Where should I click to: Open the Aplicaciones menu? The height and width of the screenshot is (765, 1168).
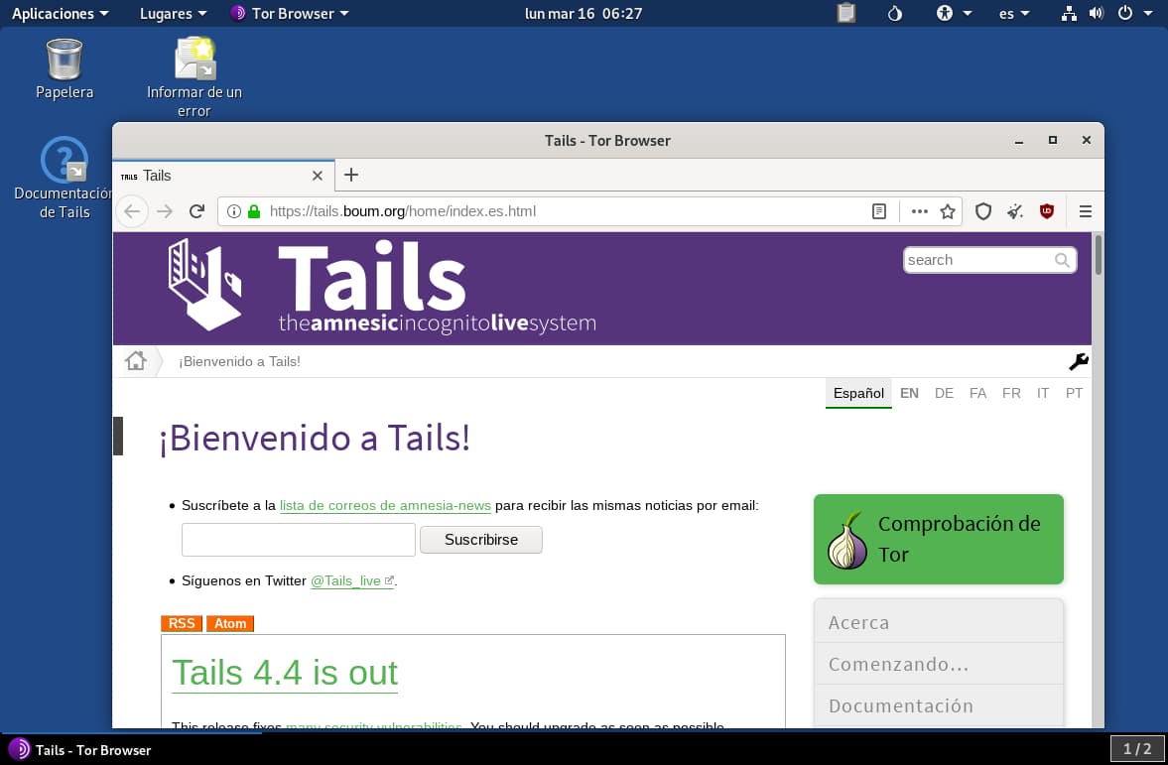[60, 14]
